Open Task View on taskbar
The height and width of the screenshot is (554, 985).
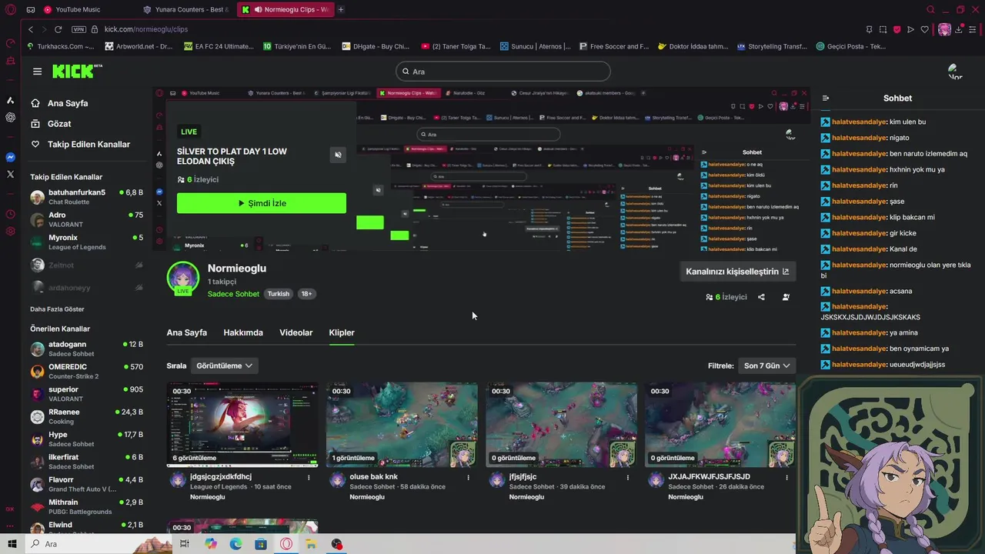[x=185, y=544]
